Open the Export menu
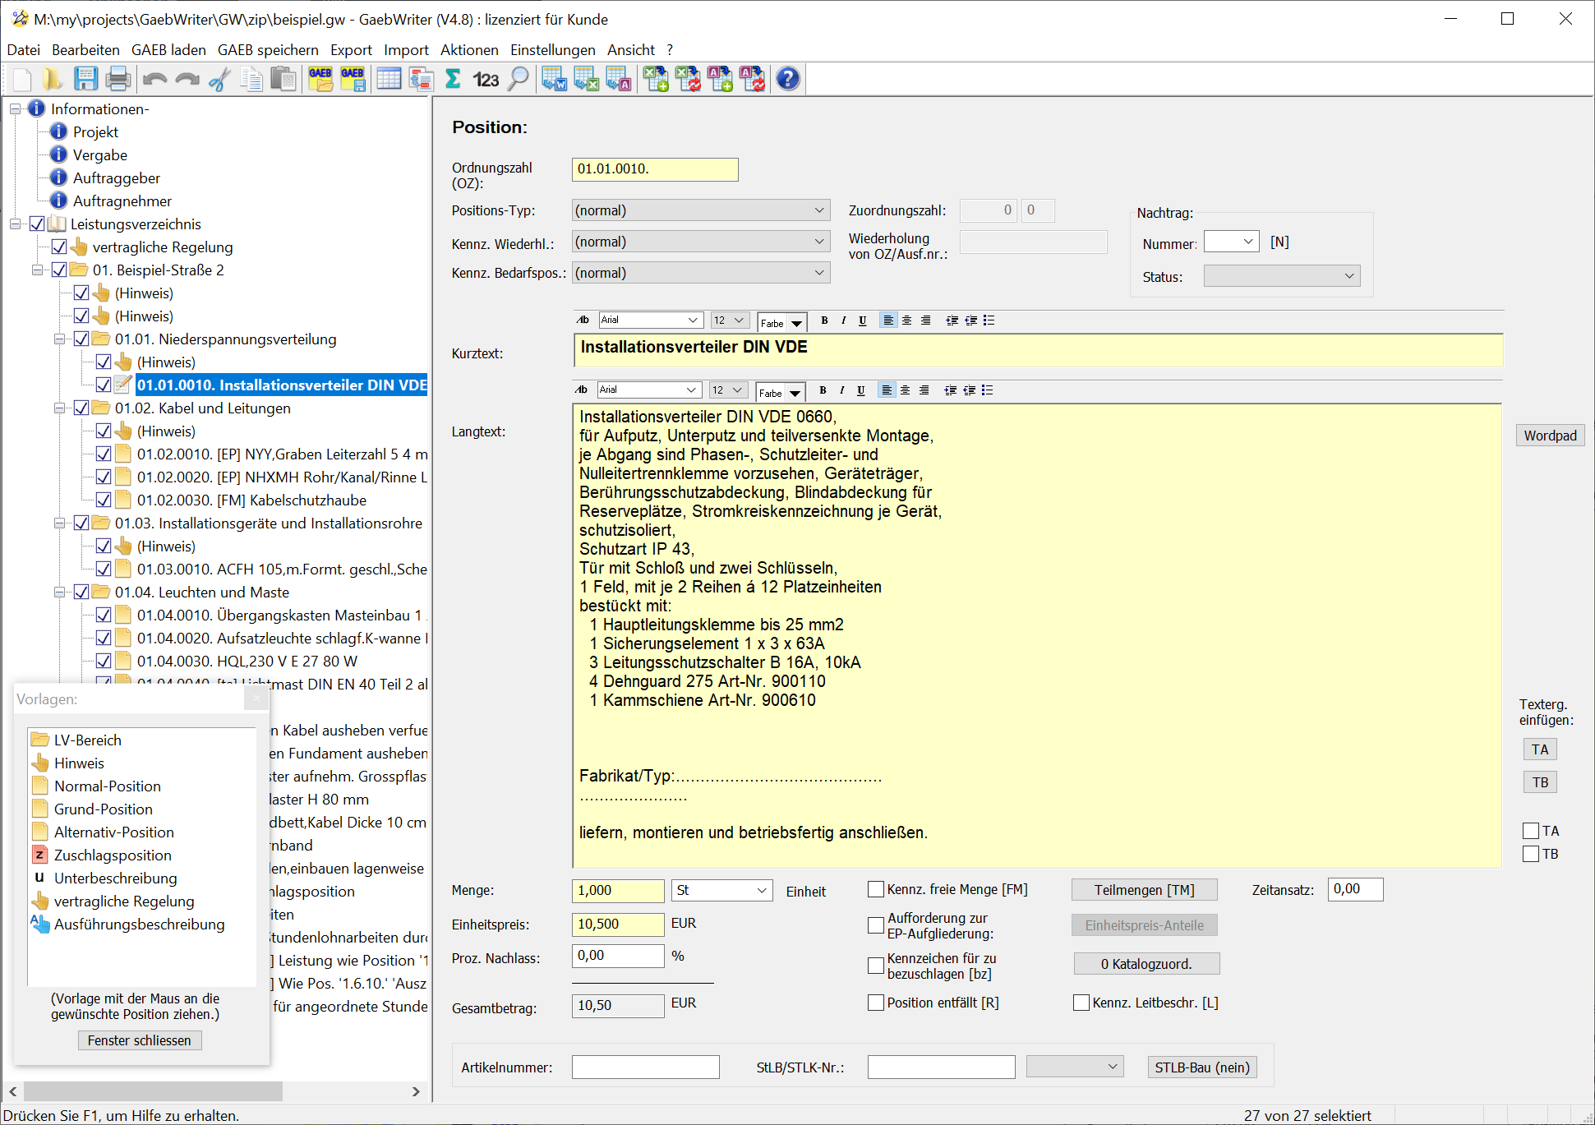1595x1125 pixels. point(351,50)
